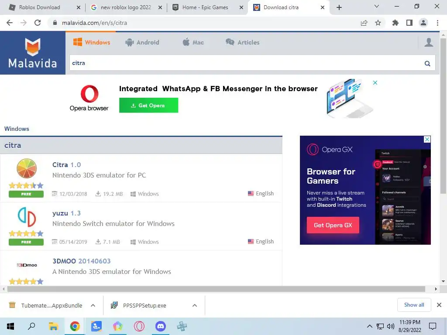Close the Epic Games tab
Viewport: 447px width, 335px height.
point(241,7)
